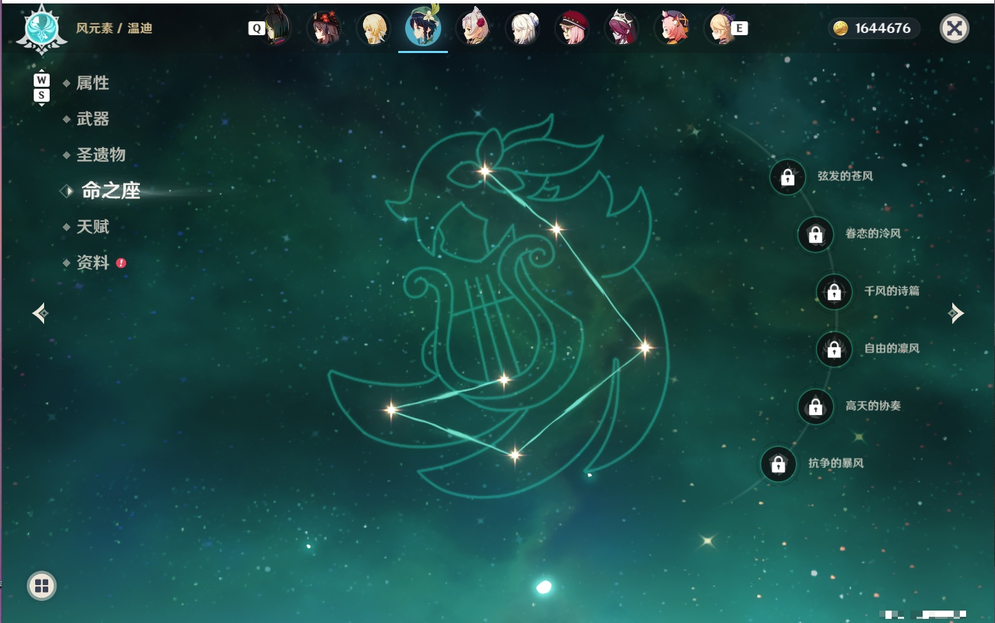Viewport: 995px width, 623px height.
Task: Select the blonde Traveler avatar
Action: pos(374,28)
